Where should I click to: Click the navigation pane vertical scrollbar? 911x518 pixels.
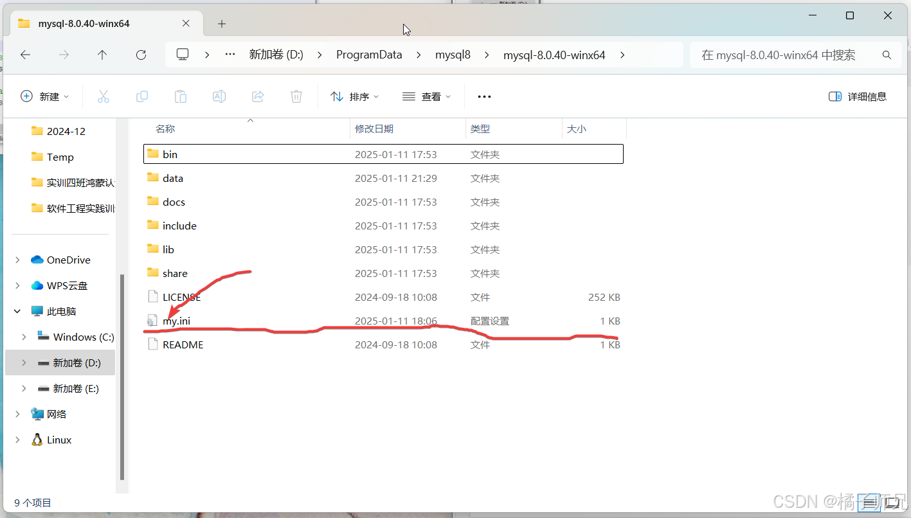(122, 377)
